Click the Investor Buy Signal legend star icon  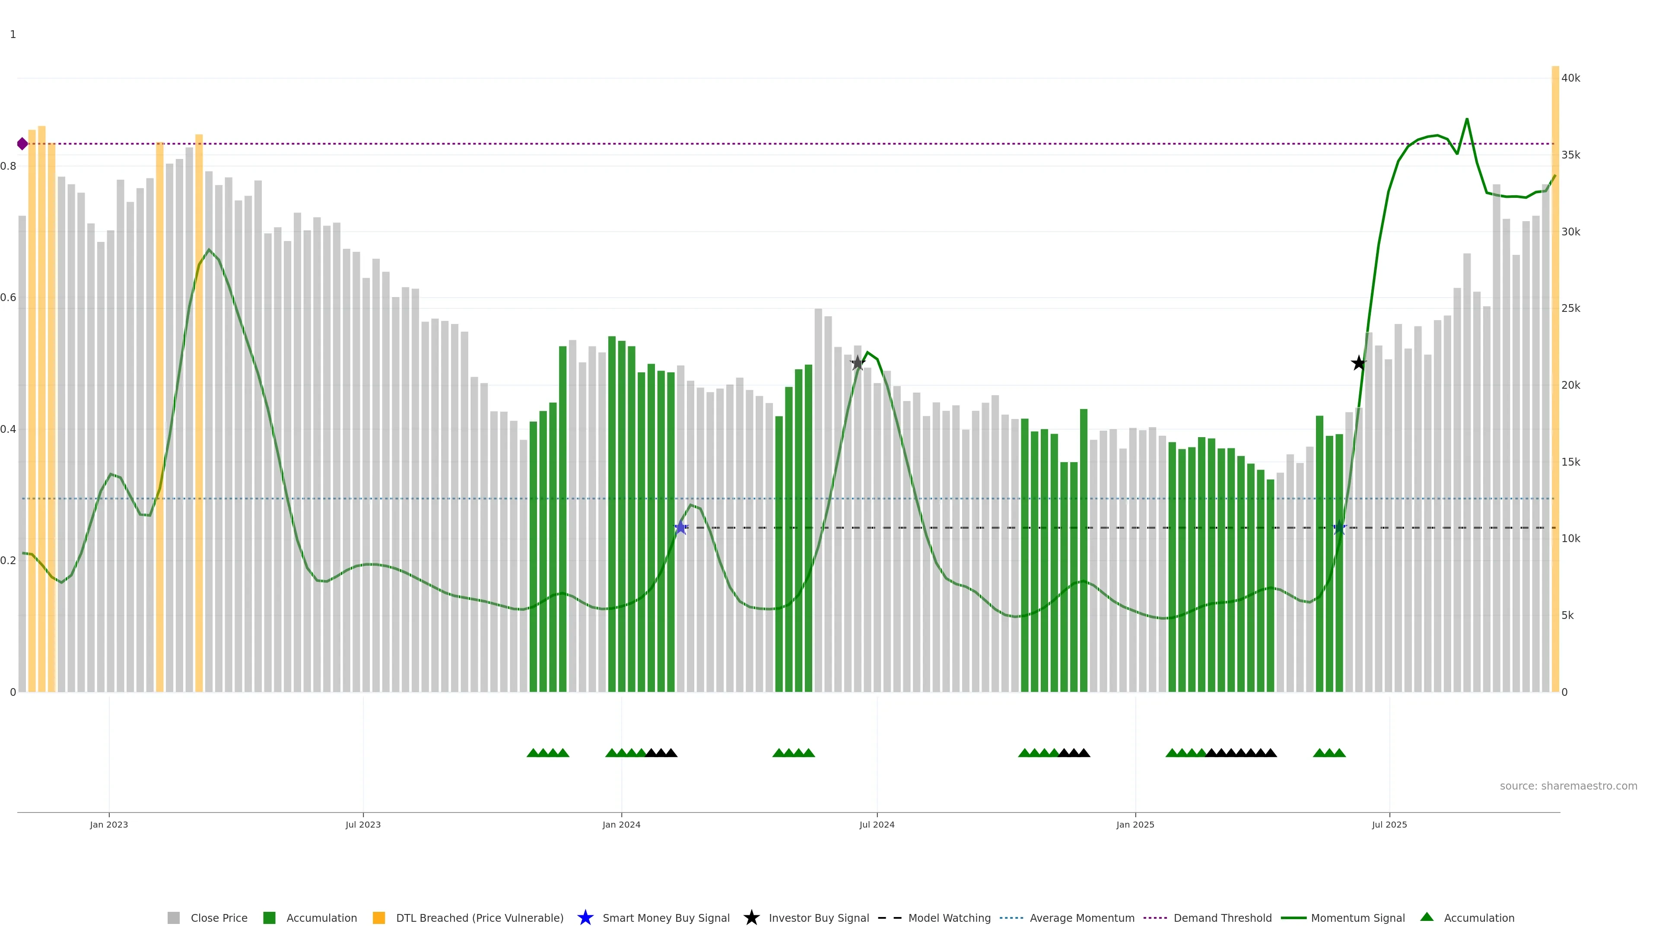(751, 917)
